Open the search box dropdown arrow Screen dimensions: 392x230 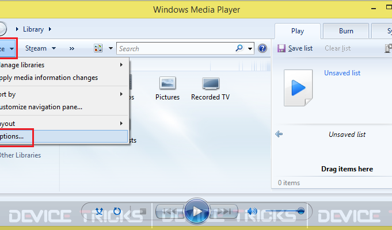coord(250,48)
